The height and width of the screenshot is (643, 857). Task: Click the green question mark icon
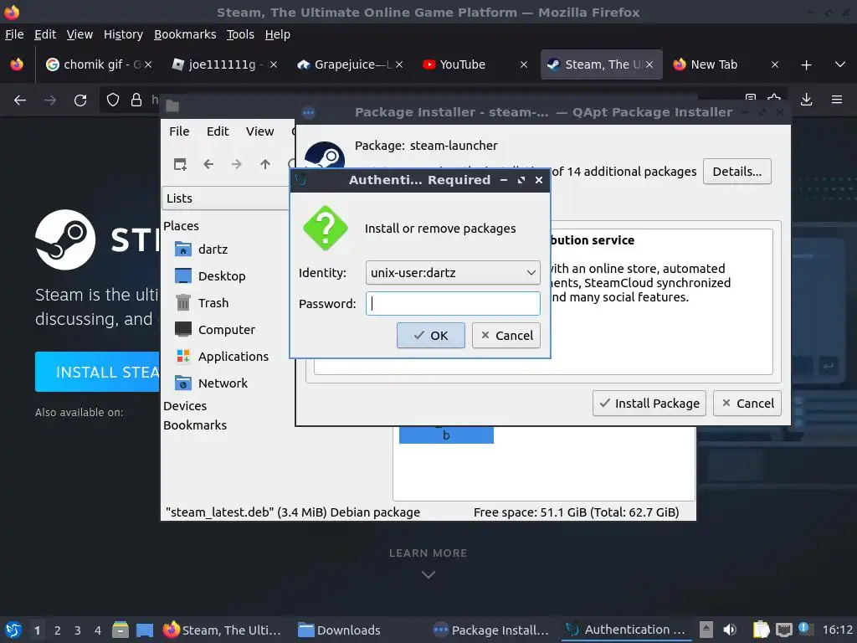(326, 228)
